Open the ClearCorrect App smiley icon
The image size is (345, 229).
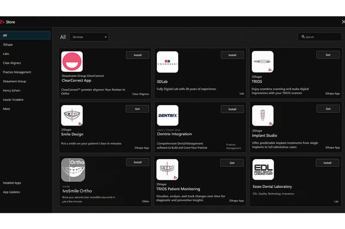[x=72, y=62]
